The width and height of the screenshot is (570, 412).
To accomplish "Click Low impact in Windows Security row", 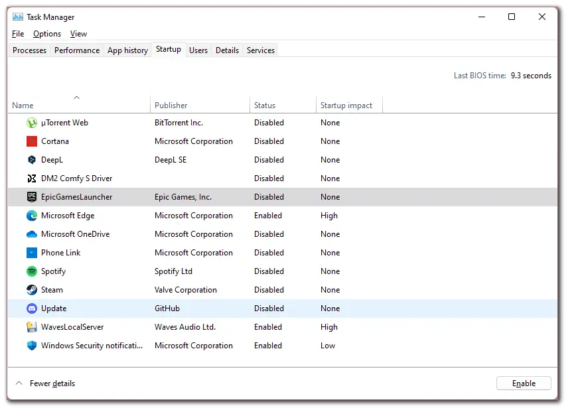I will coord(328,346).
